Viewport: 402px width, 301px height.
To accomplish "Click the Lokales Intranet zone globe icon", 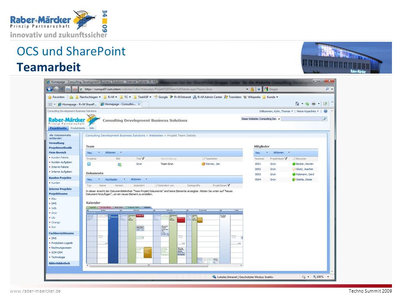I will (214, 277).
